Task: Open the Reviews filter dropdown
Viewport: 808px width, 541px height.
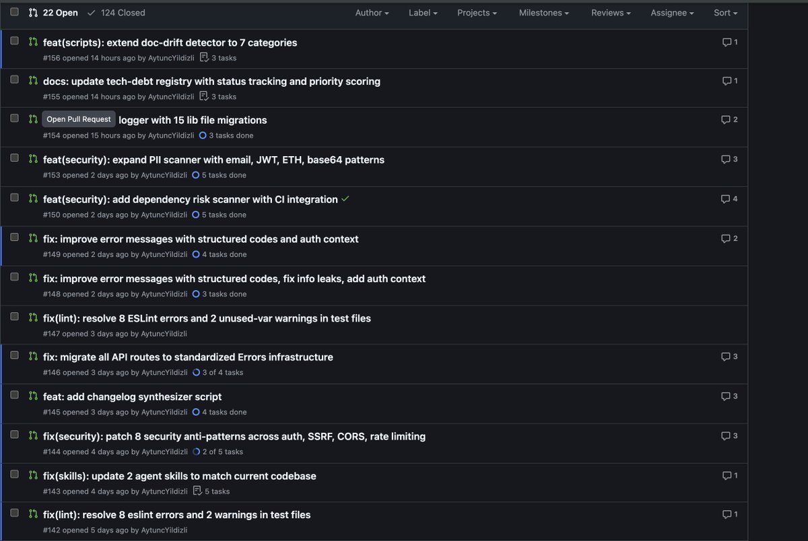Action: [611, 13]
